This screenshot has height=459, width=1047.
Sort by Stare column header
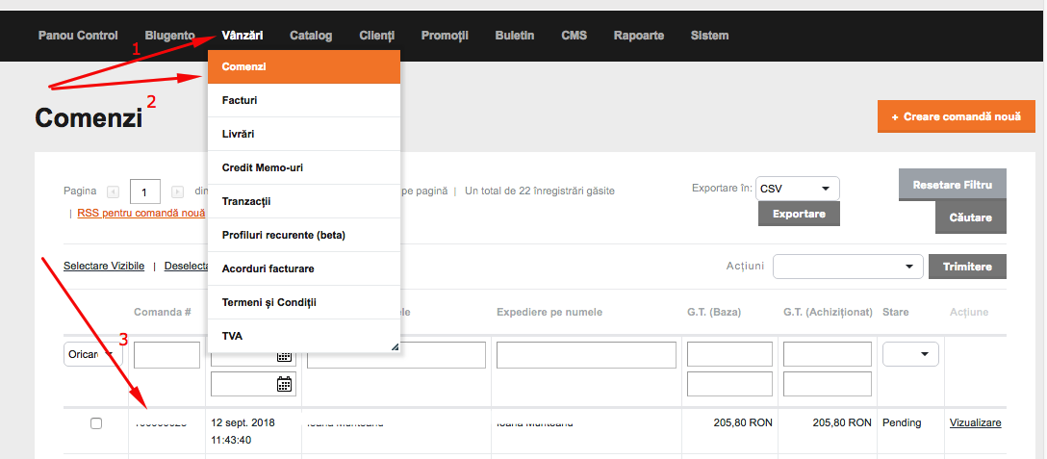(895, 312)
